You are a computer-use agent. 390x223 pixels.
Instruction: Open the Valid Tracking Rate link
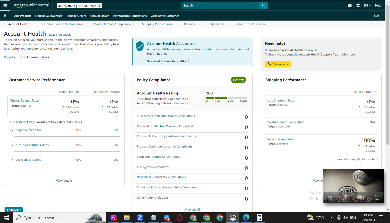click(280, 139)
